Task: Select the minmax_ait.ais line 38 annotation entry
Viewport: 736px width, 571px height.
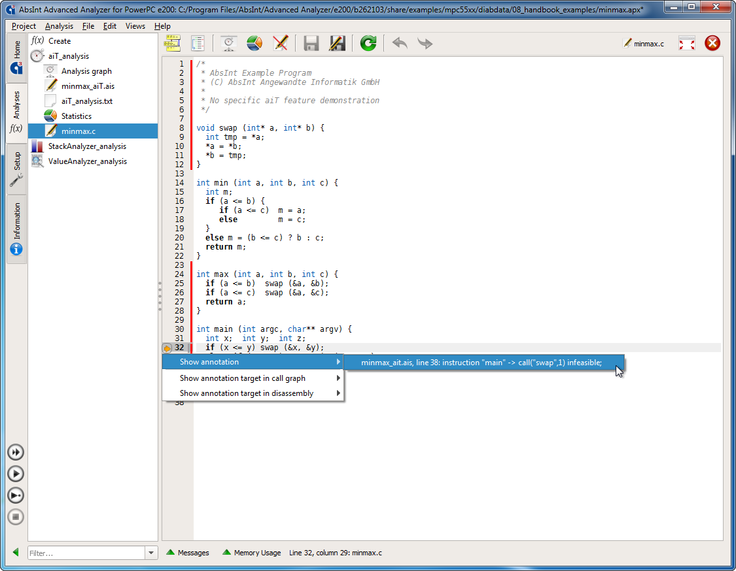Action: coord(484,363)
